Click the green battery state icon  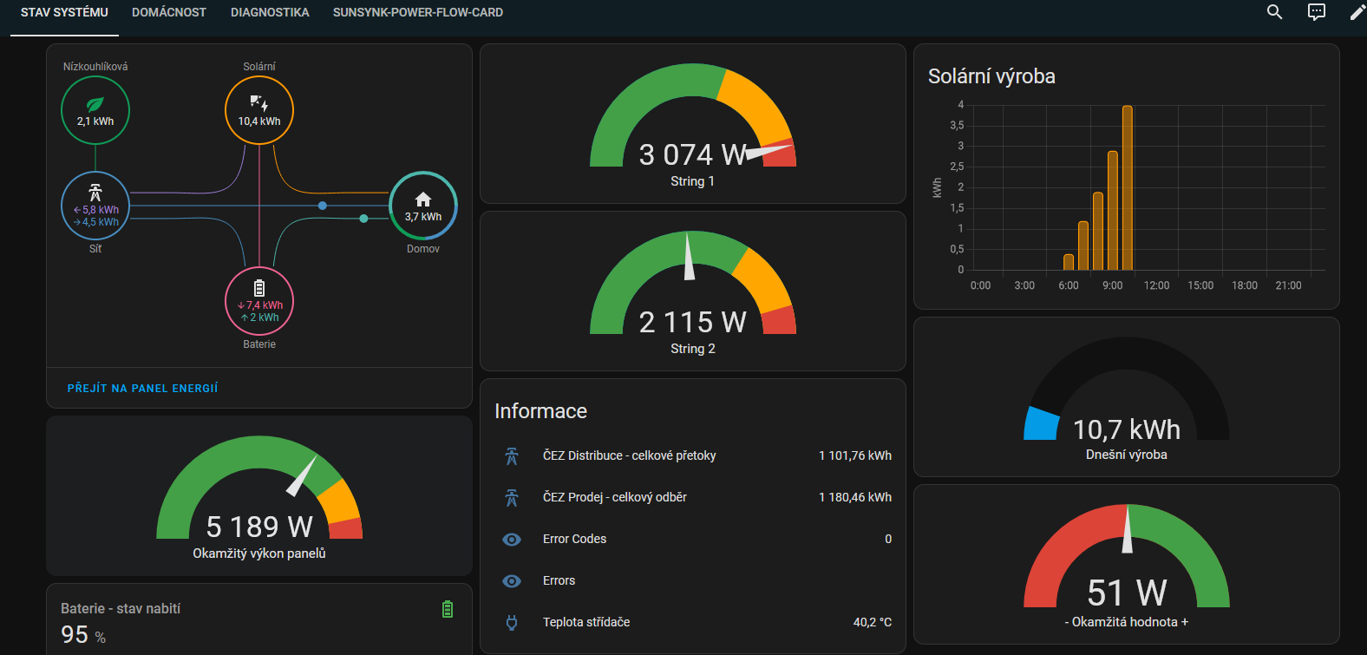pos(448,609)
